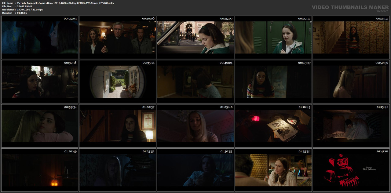Image resolution: width=391 pixels, height=193 pixels.
Task: Open the thumbnail at 00:30:18
Action: point(40,82)
